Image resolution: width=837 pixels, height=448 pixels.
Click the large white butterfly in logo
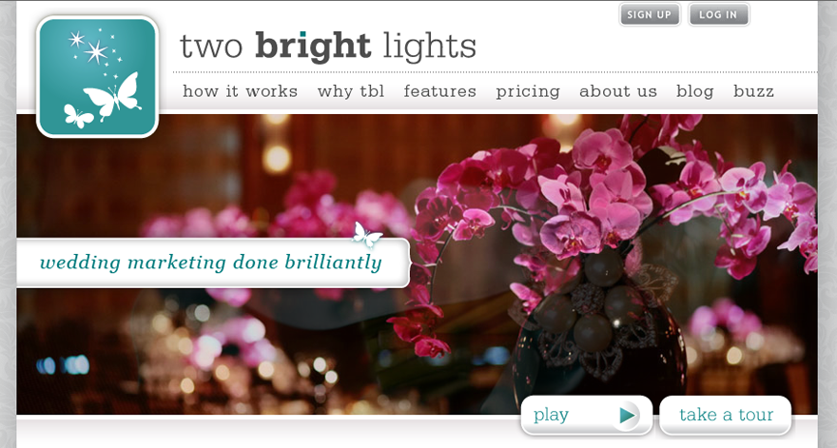pyautogui.click(x=113, y=95)
